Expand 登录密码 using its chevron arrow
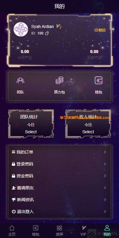This screenshot has height=238, width=119. tap(105, 164)
